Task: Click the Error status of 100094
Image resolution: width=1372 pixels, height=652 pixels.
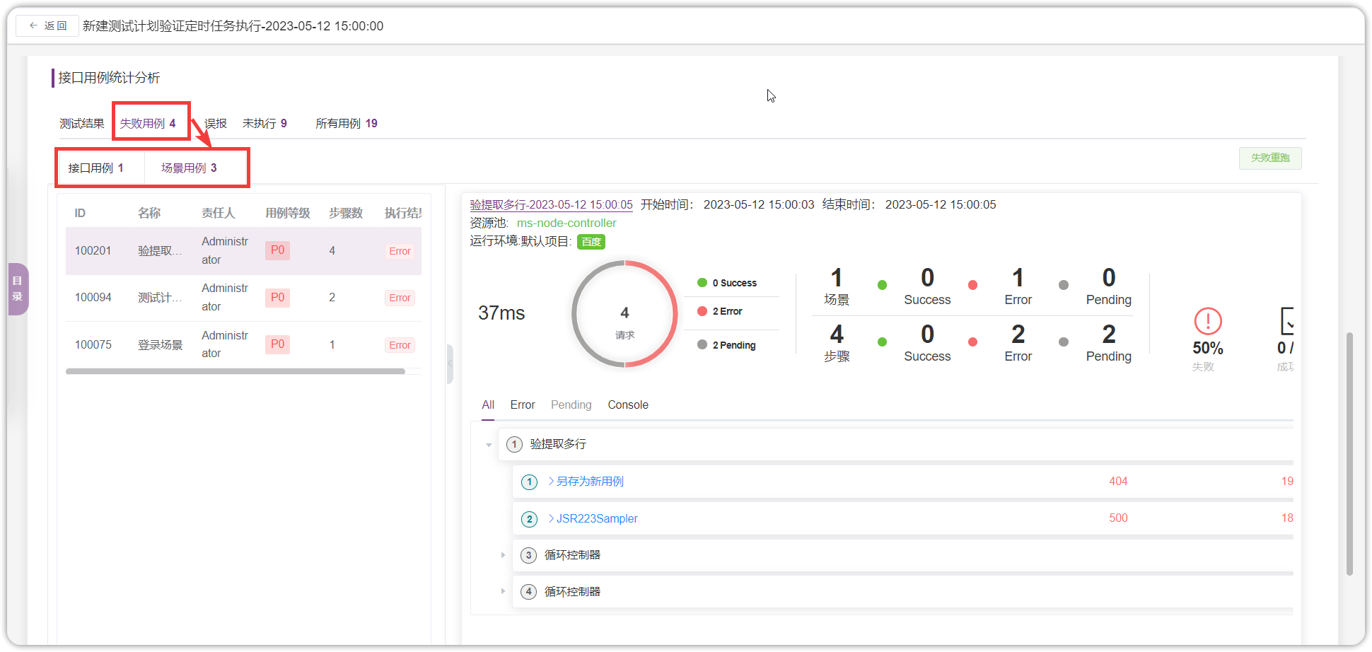Action: pos(400,298)
